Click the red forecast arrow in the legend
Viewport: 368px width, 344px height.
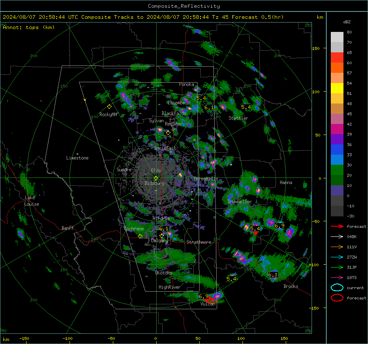tap(337, 226)
